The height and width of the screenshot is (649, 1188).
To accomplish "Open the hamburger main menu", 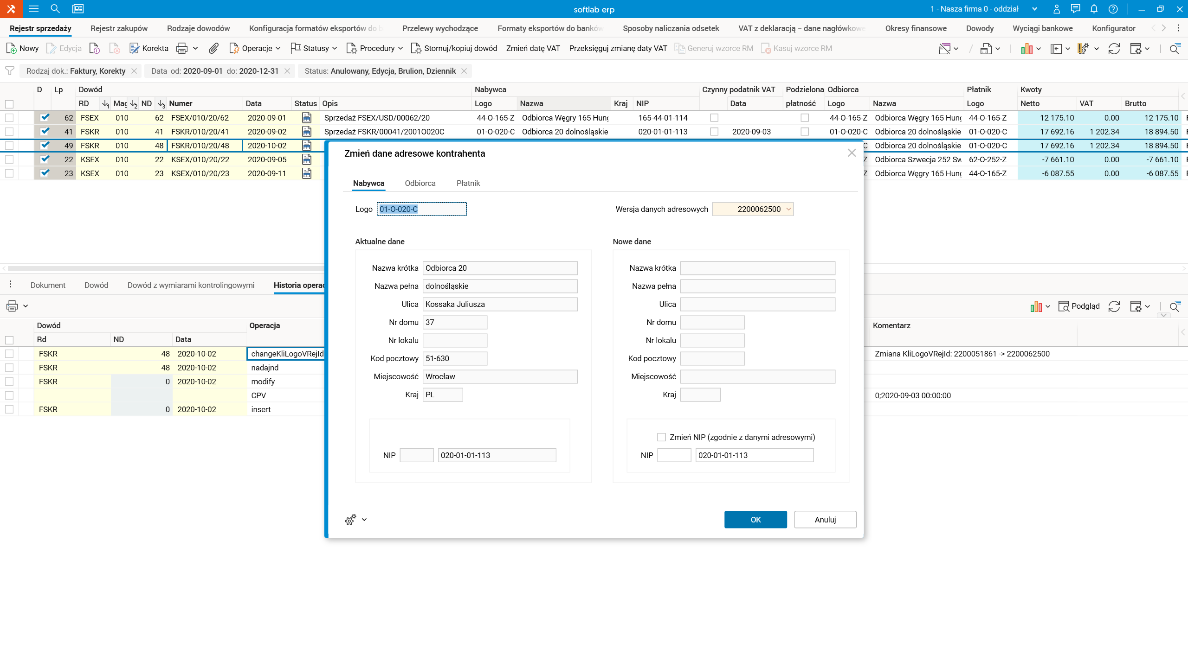I will 33,9.
